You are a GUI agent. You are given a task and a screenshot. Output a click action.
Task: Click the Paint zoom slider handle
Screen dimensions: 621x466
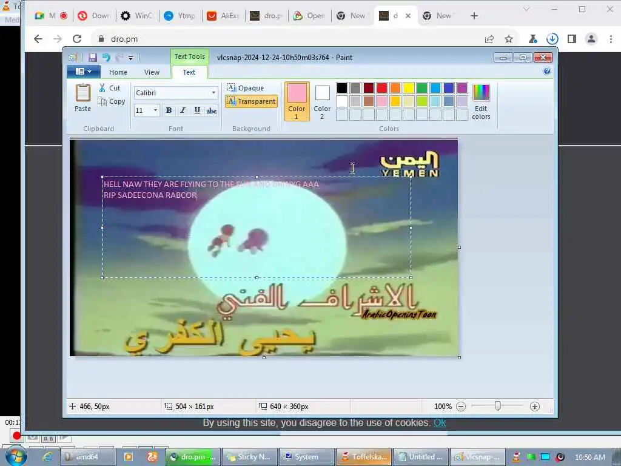pos(497,406)
